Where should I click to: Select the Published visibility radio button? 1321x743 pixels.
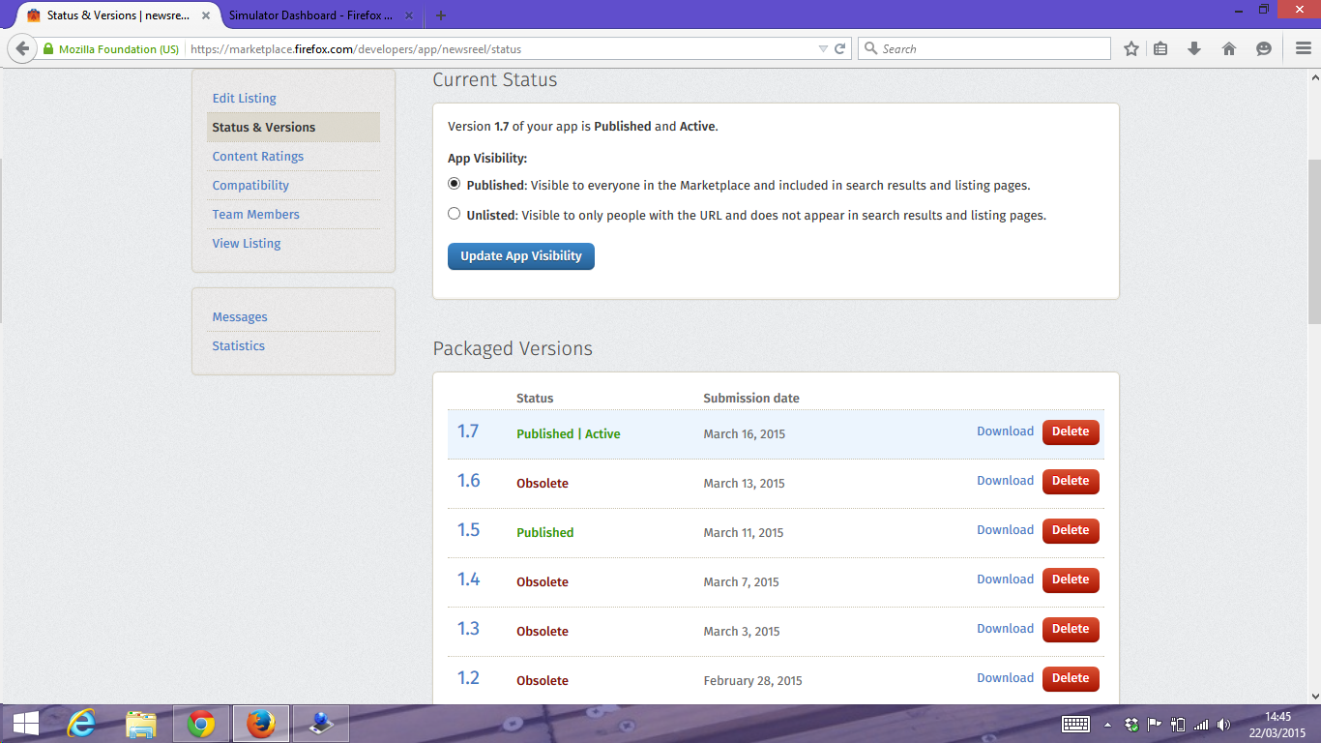click(455, 184)
